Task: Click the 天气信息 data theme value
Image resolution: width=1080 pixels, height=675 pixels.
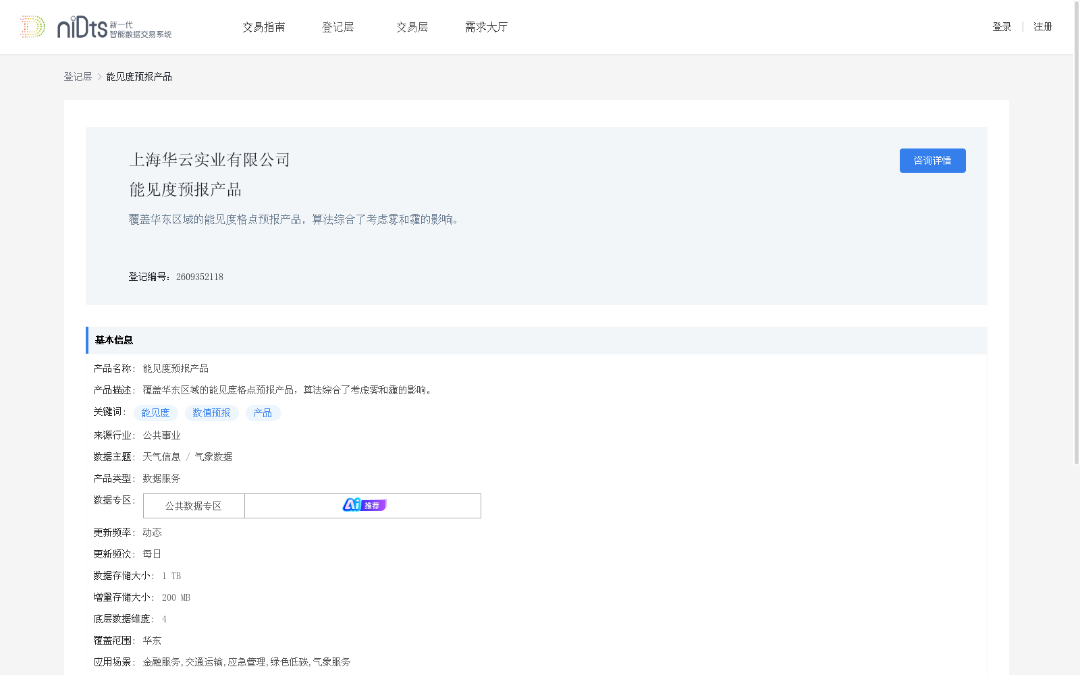Action: (x=161, y=457)
